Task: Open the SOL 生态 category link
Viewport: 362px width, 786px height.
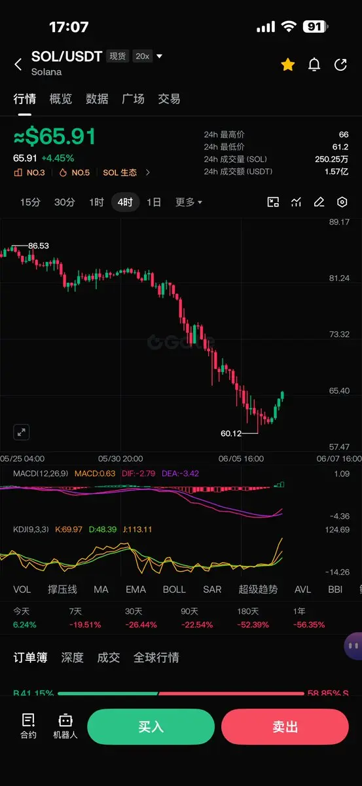Action: click(x=120, y=173)
